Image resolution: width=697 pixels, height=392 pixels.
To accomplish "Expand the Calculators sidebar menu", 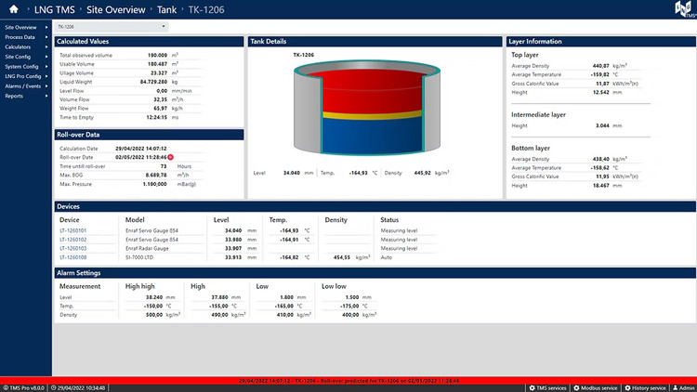I will (x=23, y=46).
